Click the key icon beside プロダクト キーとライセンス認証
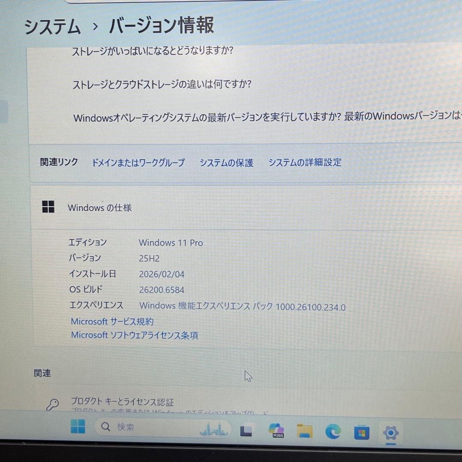 53,403
